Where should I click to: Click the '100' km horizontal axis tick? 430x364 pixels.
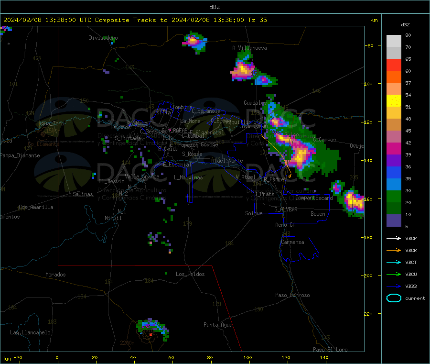pos(247,357)
